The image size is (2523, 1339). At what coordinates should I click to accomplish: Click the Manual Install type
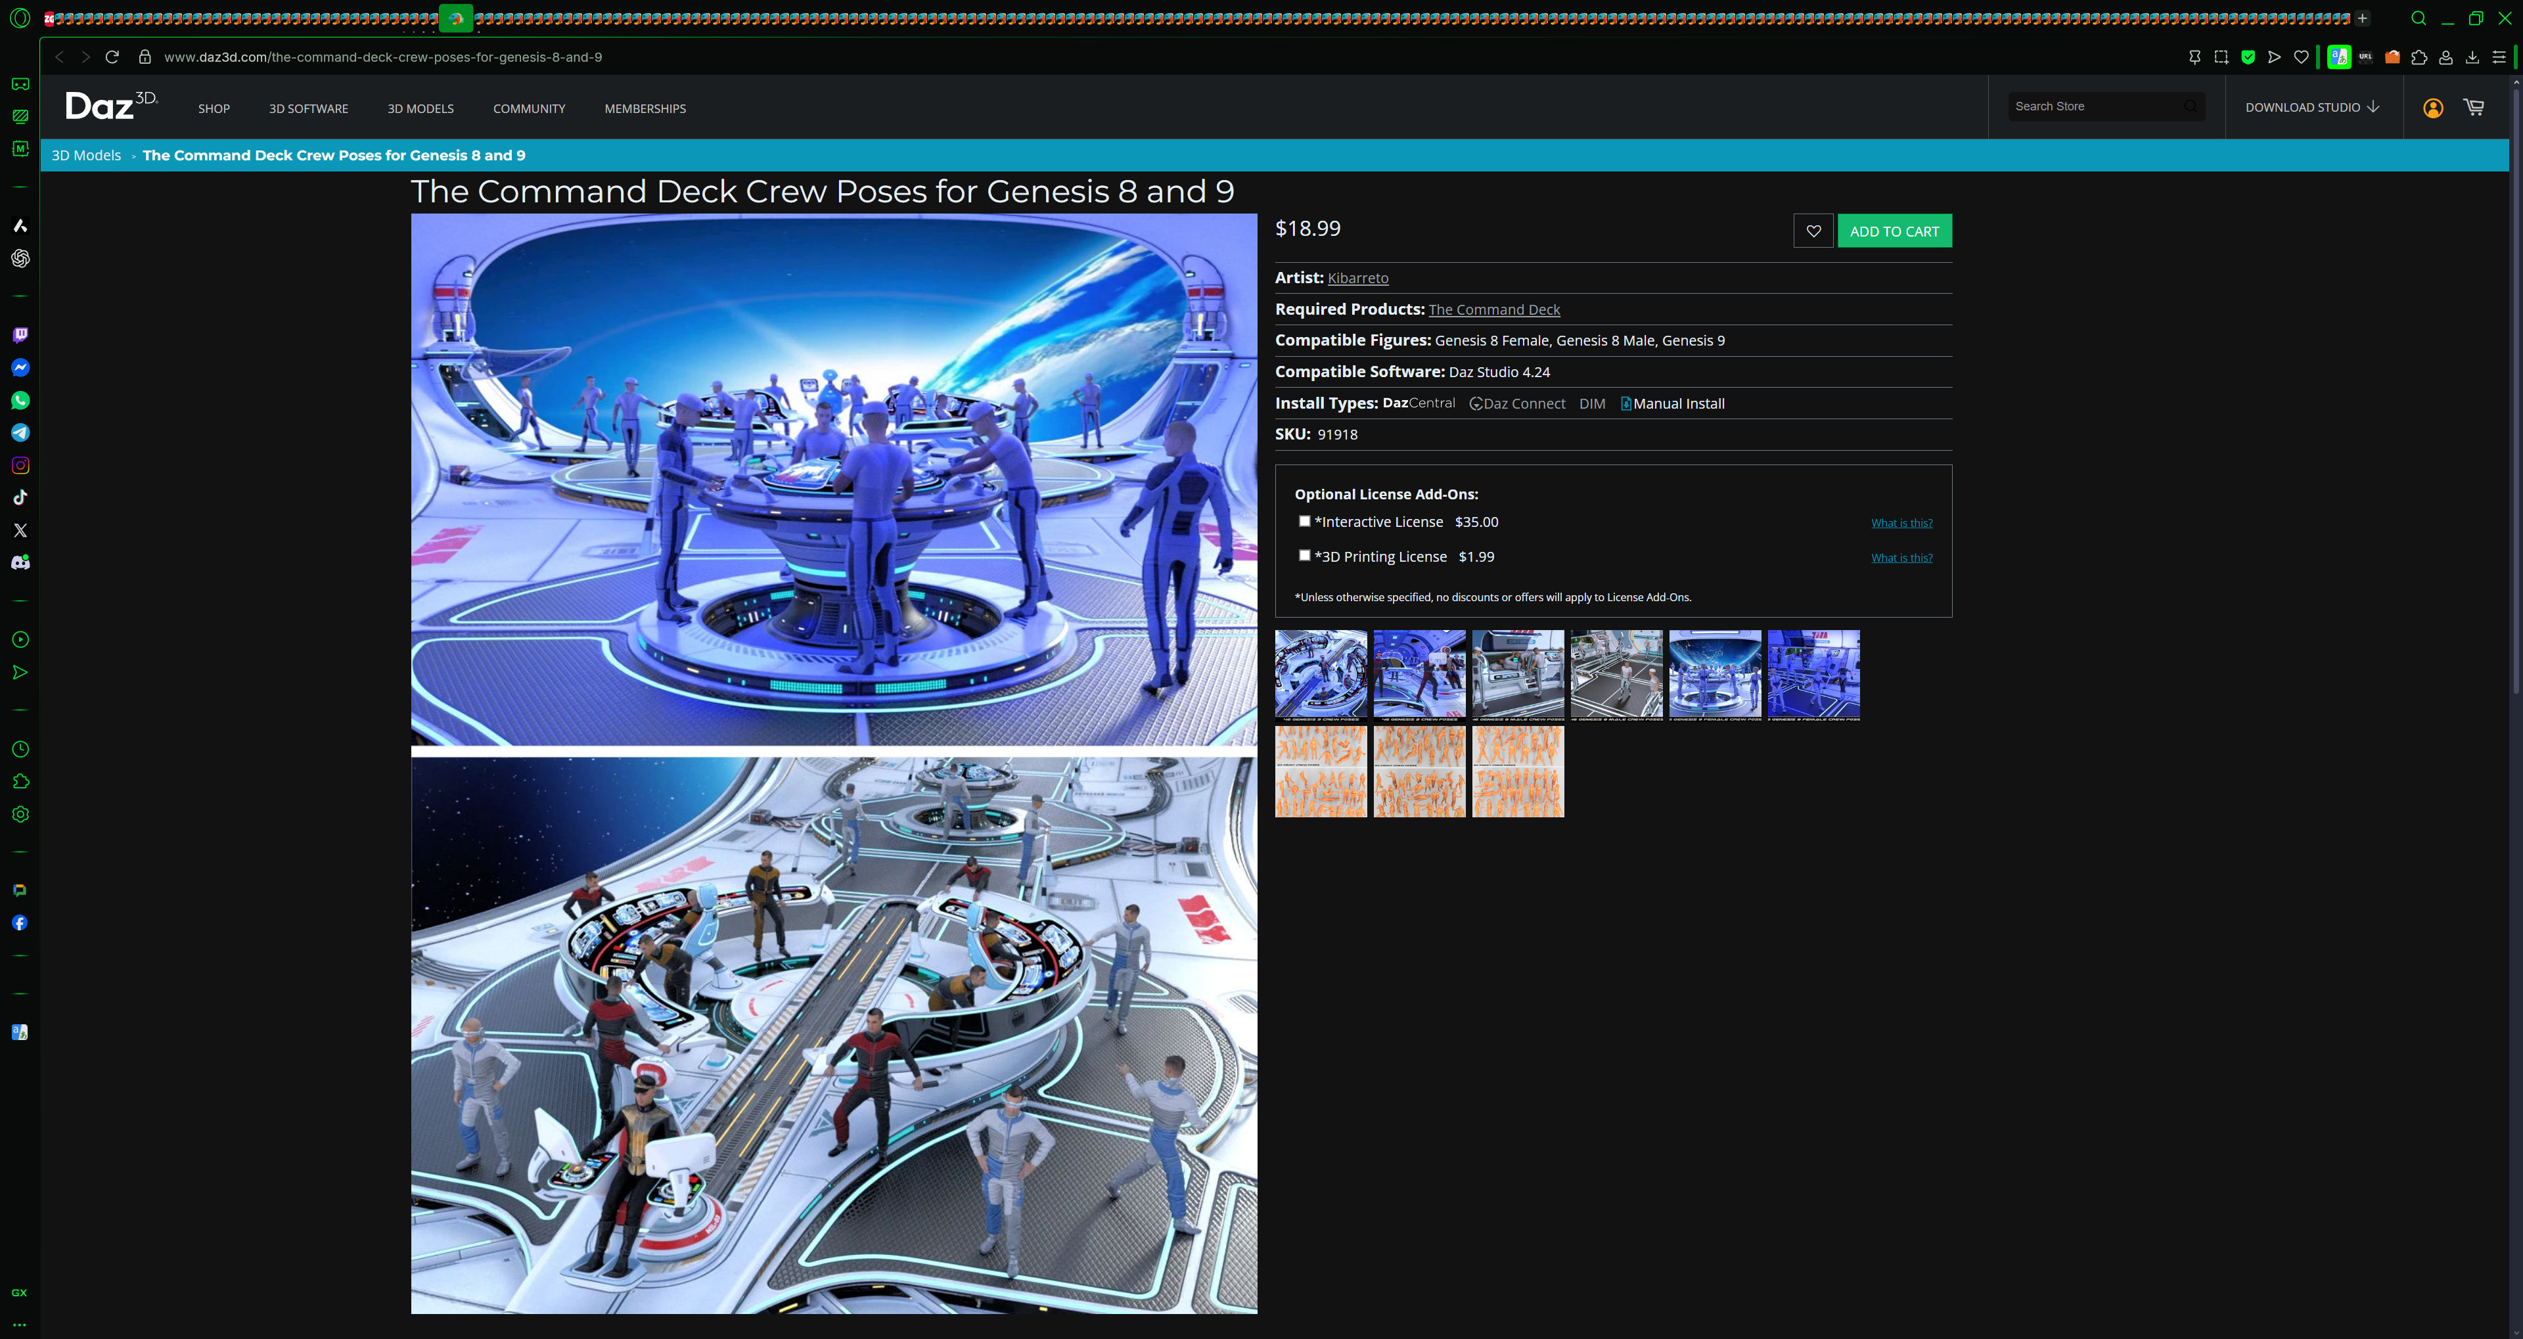(x=1672, y=403)
